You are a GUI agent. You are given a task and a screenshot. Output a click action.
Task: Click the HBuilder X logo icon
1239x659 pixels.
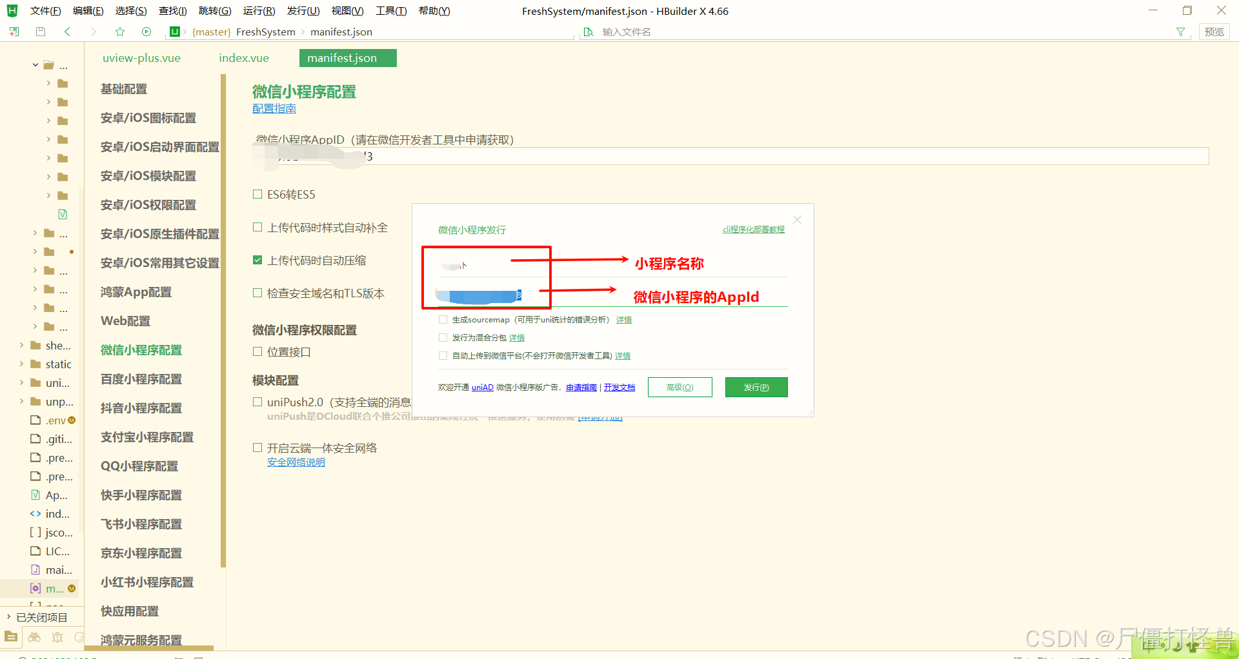[x=12, y=11]
